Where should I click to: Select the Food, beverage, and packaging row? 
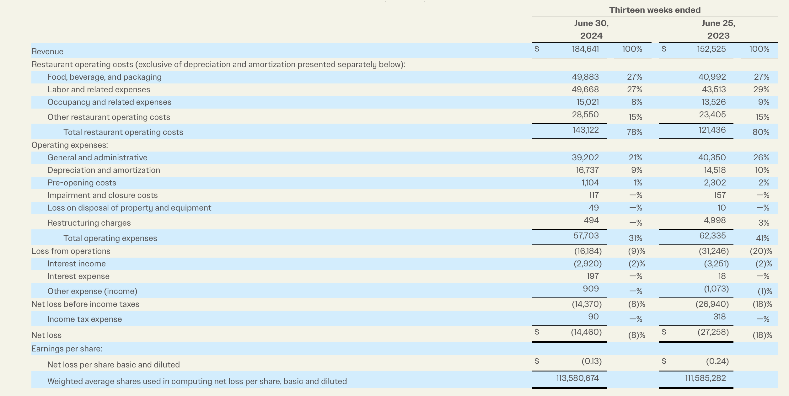click(x=105, y=77)
